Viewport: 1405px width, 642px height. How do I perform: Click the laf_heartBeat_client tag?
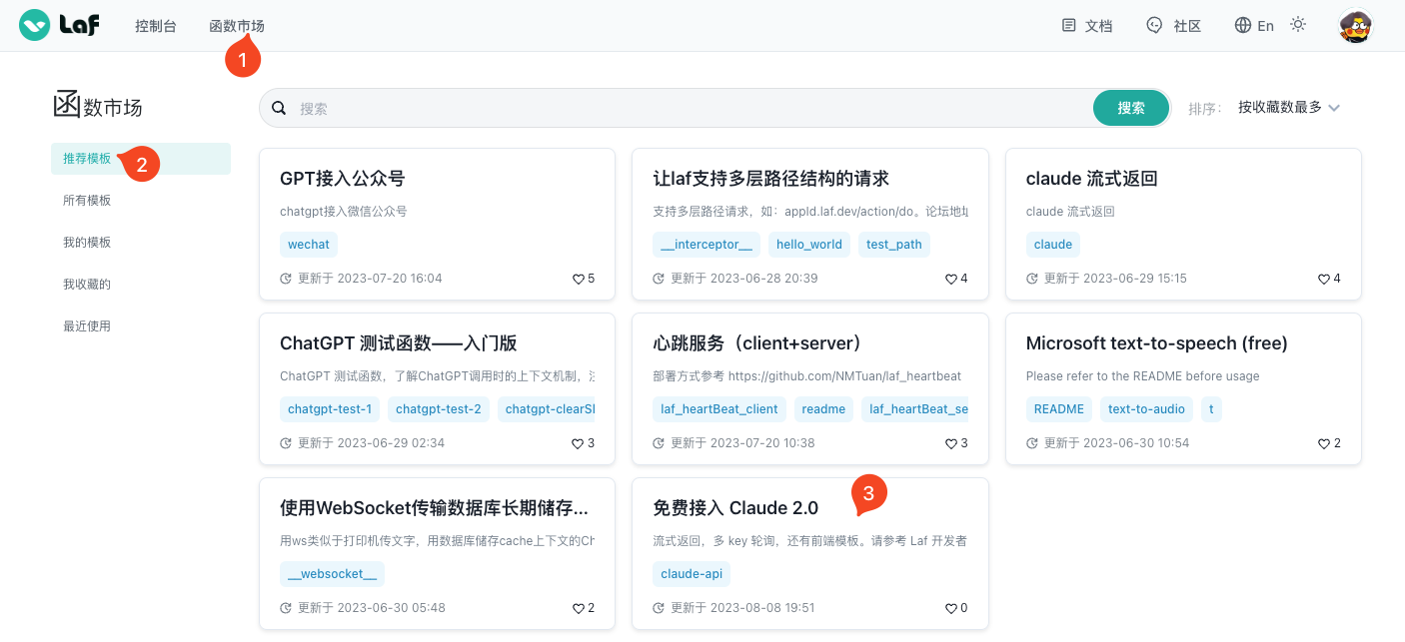point(719,409)
